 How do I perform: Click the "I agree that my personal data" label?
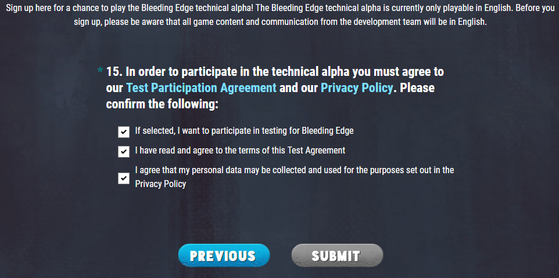[x=294, y=170]
